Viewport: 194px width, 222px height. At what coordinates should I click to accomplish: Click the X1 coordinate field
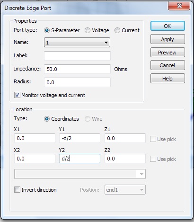[35, 138]
